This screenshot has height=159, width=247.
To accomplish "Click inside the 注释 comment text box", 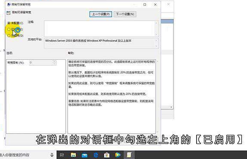I will click(x=101, y=29).
